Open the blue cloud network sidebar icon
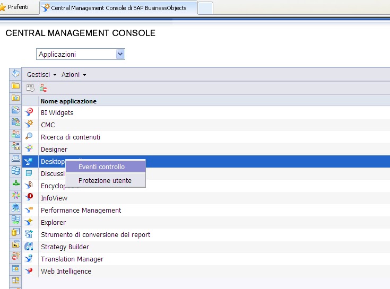This screenshot has height=289, width=390. [x=16, y=207]
